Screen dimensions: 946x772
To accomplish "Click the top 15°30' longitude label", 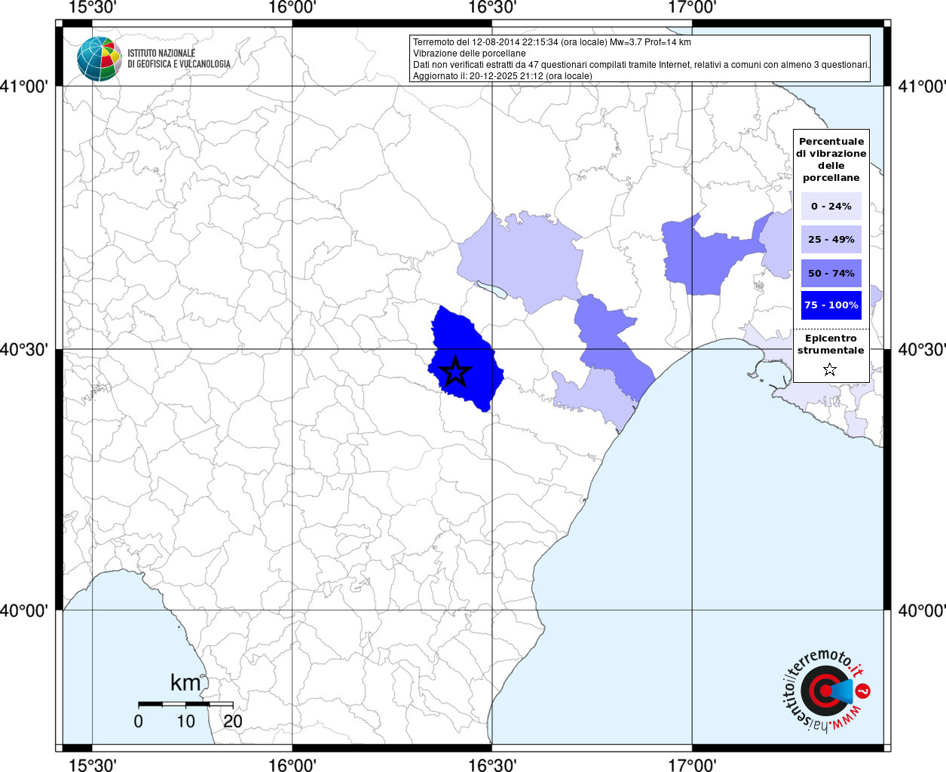I will (92, 8).
